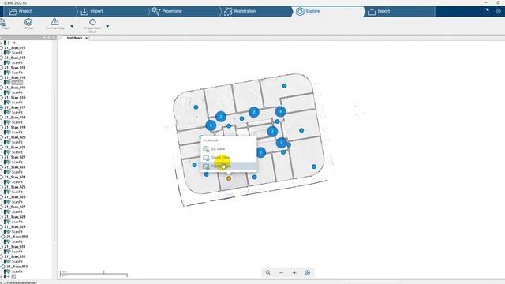Click the Project Point Cloud tool
The height and width of the screenshot is (284, 505).
[x=92, y=25]
